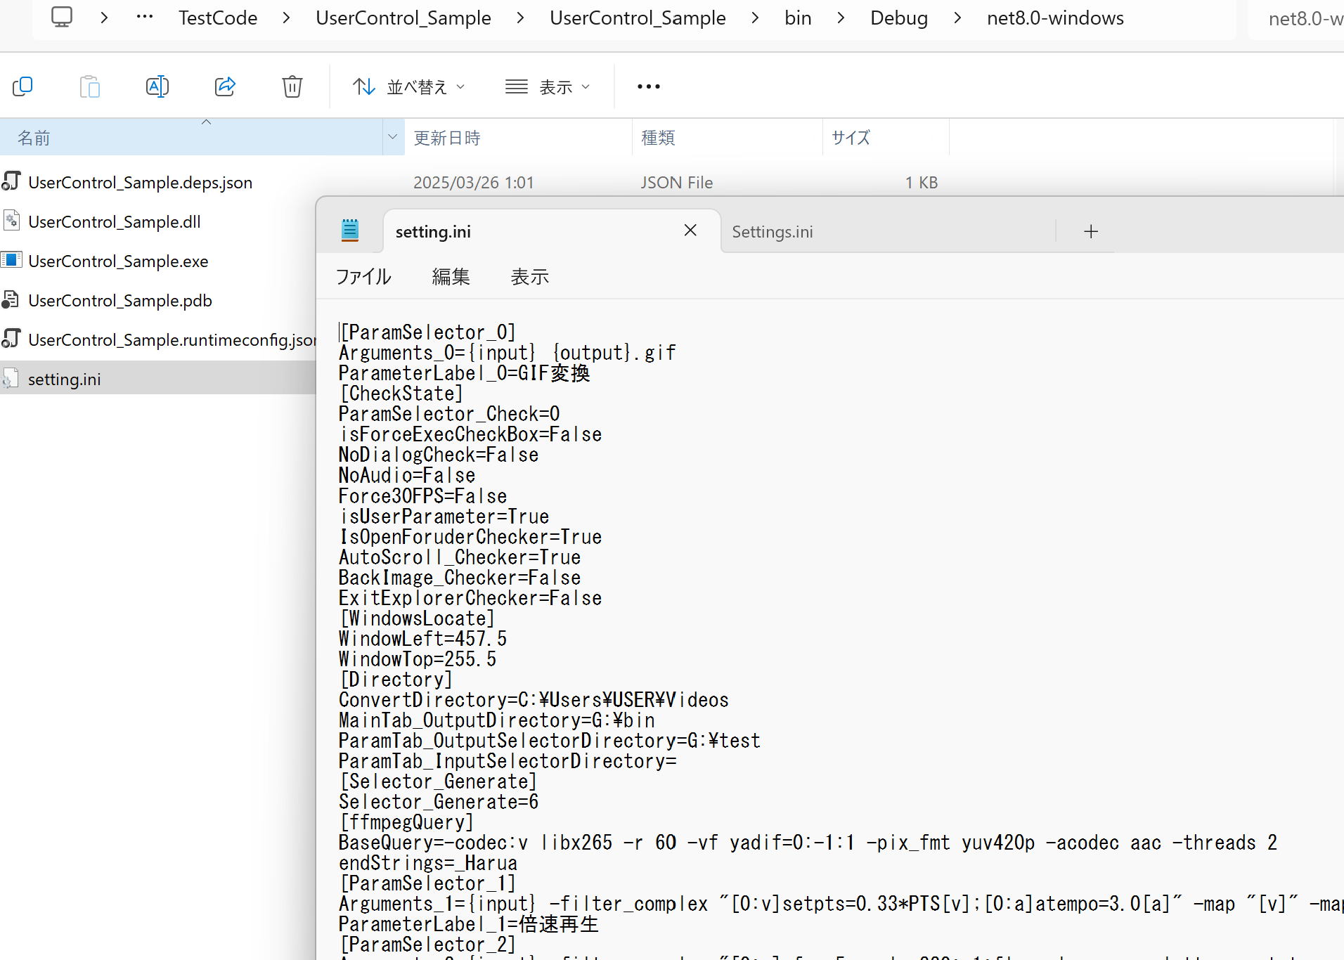Click the setting.ini file icon in Explorer
The width and height of the screenshot is (1344, 960).
point(10,378)
